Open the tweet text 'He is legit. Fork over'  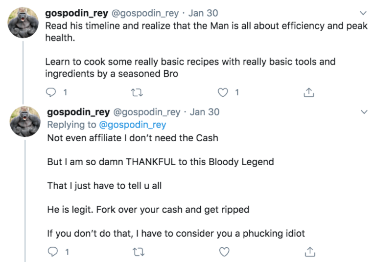pos(148,210)
